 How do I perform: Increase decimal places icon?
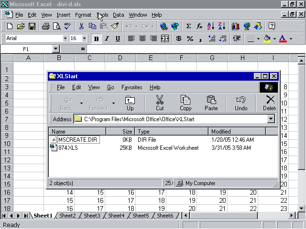pyautogui.click(x=212, y=39)
